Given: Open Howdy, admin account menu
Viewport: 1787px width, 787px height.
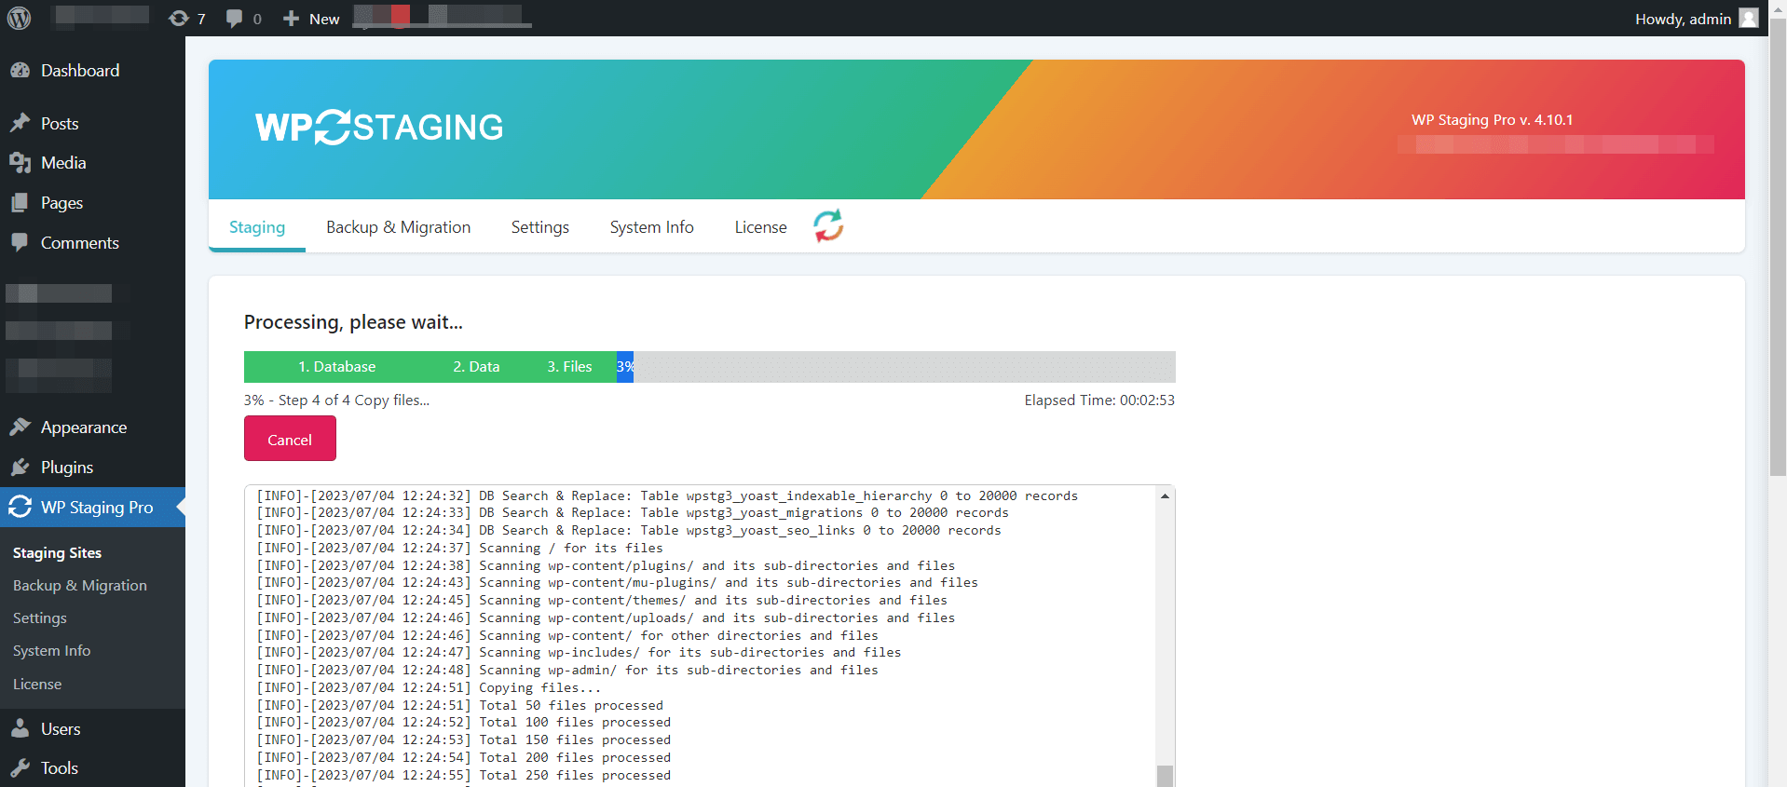Looking at the screenshot, I should tap(1683, 19).
